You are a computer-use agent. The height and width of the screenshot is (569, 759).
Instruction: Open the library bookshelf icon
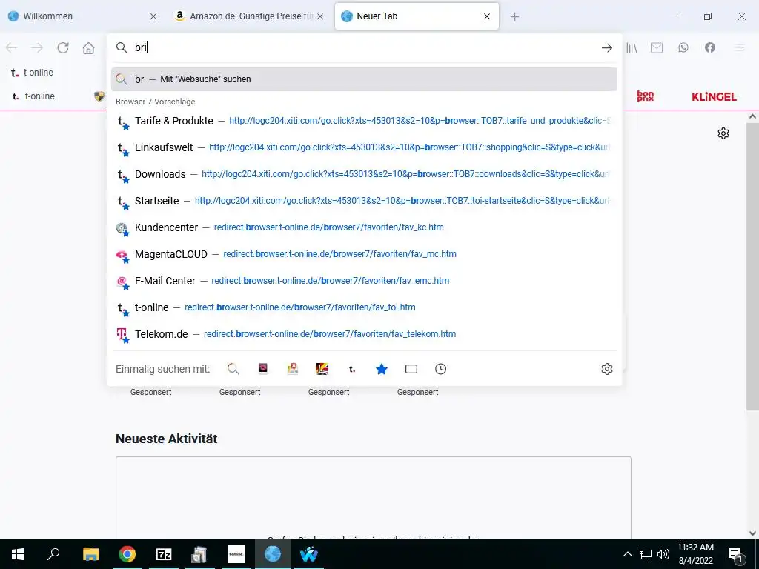632,47
